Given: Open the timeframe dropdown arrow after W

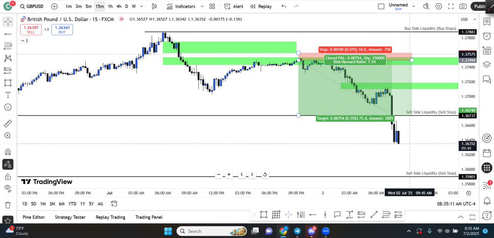Looking at the screenshot, I should pyautogui.click(x=141, y=7).
